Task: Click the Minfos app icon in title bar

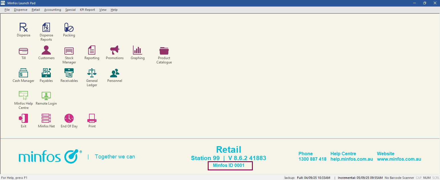Action: tap(3, 3)
